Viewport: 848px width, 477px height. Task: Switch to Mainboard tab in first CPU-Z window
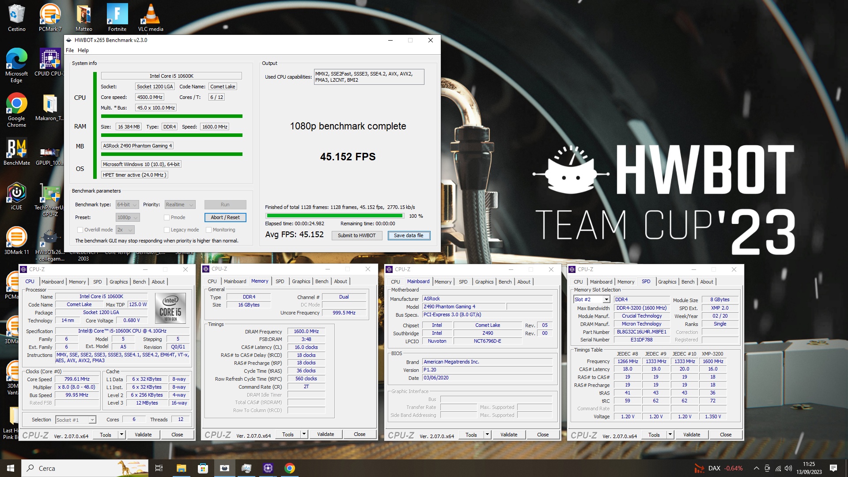[x=53, y=282]
